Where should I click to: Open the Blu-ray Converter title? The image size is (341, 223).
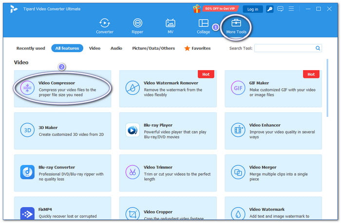[x=57, y=167]
